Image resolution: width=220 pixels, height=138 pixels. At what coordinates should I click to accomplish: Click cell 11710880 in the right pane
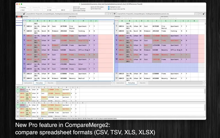point(156,37)
